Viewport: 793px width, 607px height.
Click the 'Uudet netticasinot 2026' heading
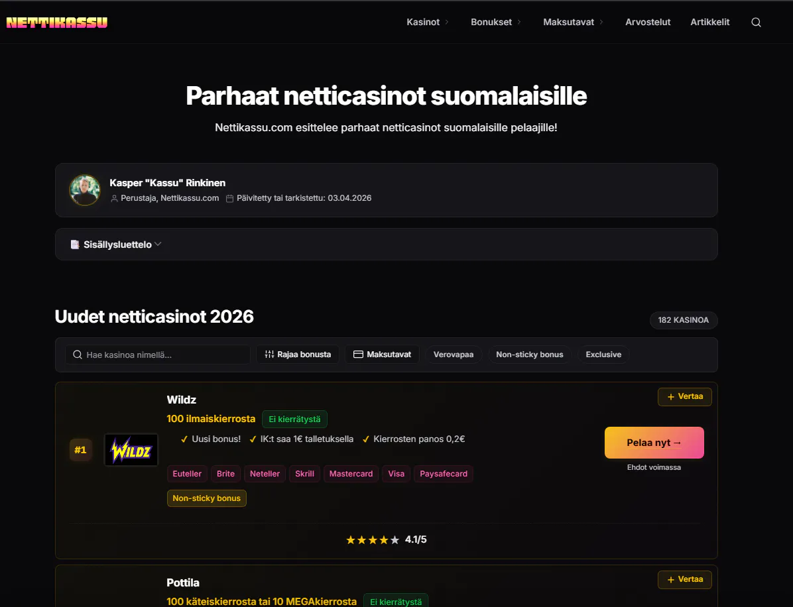pyautogui.click(x=154, y=317)
